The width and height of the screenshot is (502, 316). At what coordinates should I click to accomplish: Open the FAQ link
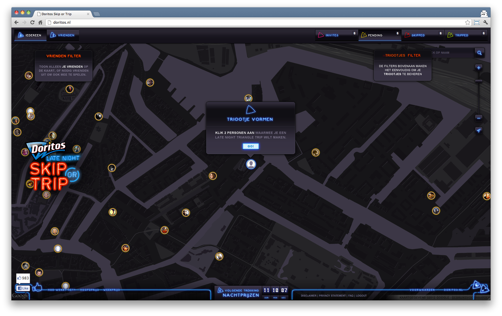[351, 296]
